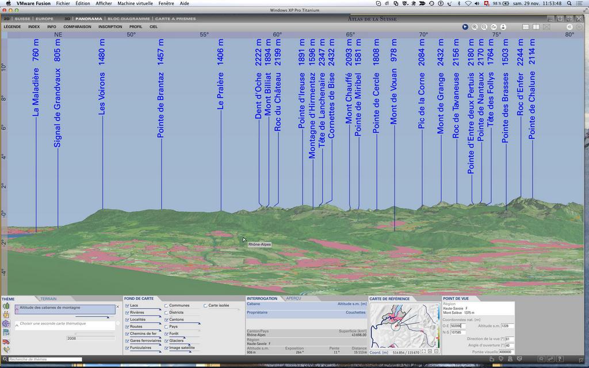Enable the Communes layer checkbox
The height and width of the screenshot is (368, 589).
coord(166,305)
